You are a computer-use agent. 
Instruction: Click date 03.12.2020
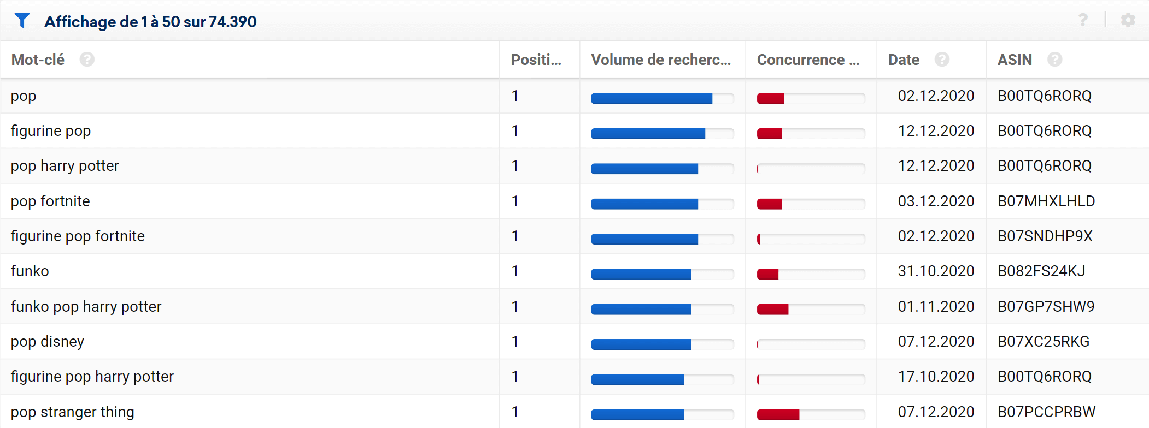[x=936, y=201]
